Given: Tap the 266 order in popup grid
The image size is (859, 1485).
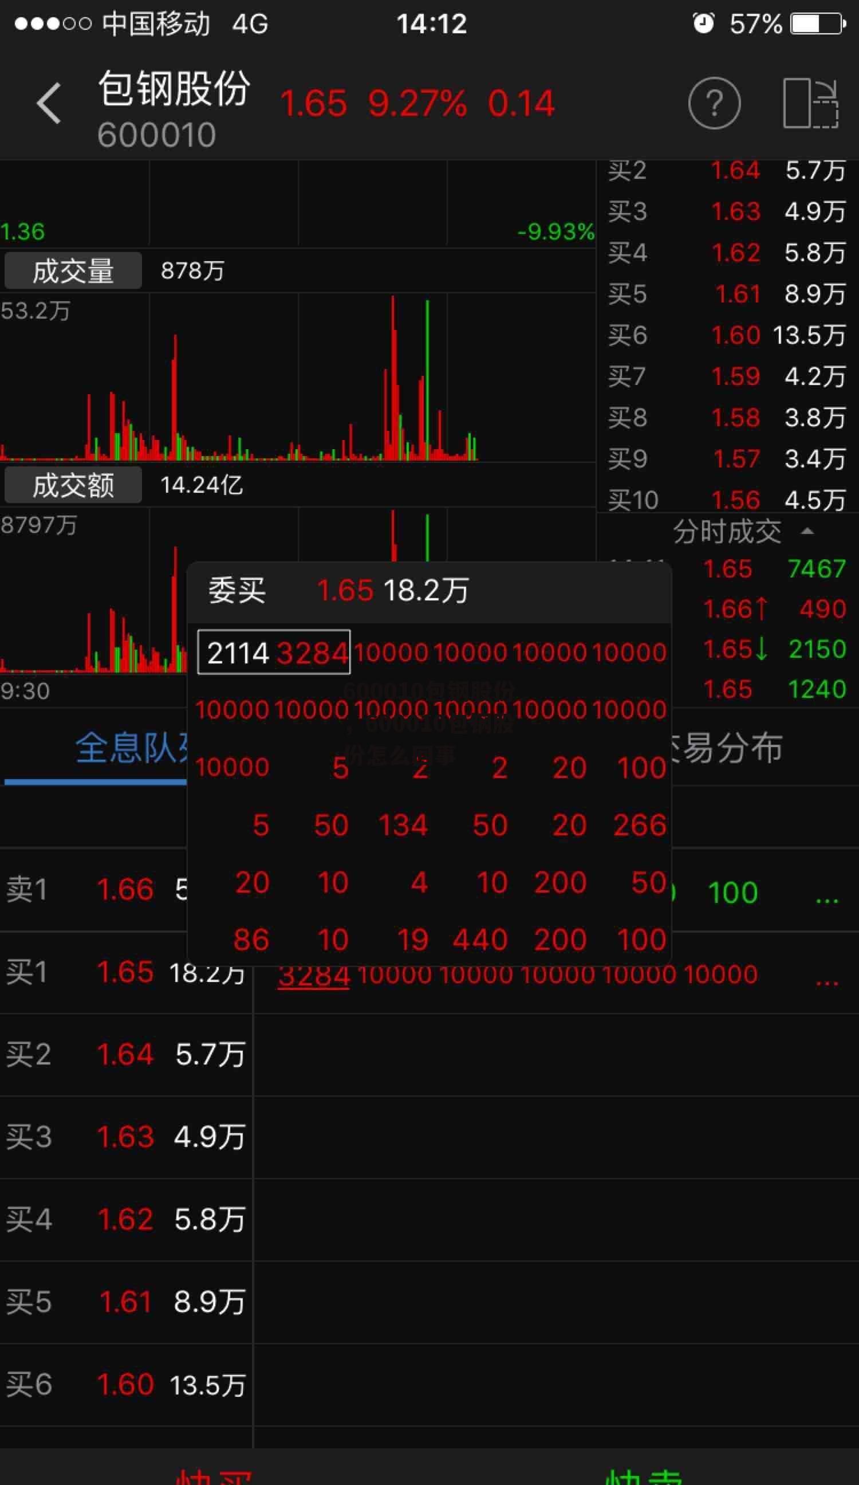Looking at the screenshot, I should (x=640, y=825).
